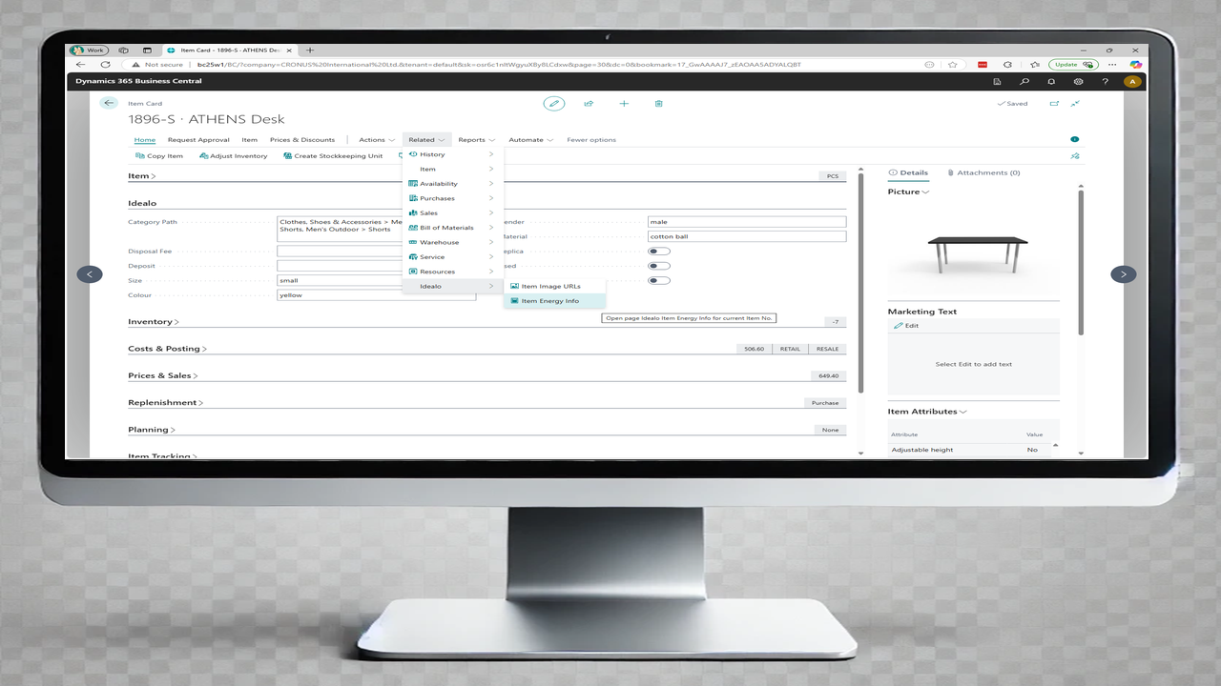The image size is (1221, 686).
Task: Click the plus icon to create new item
Action: click(624, 103)
